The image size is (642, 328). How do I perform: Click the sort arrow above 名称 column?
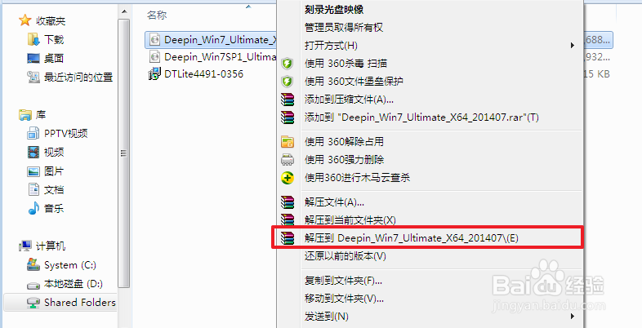click(247, 7)
